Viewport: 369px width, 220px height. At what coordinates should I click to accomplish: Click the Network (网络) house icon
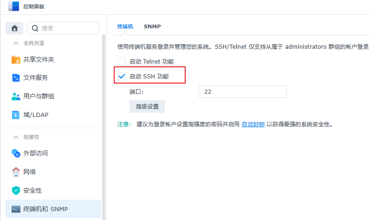click(16, 172)
